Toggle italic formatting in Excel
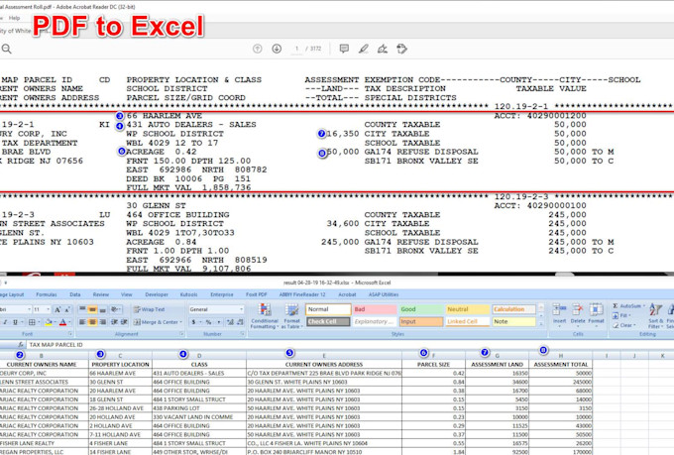Image resolution: width=674 pixels, height=455 pixels. click(x=5, y=322)
